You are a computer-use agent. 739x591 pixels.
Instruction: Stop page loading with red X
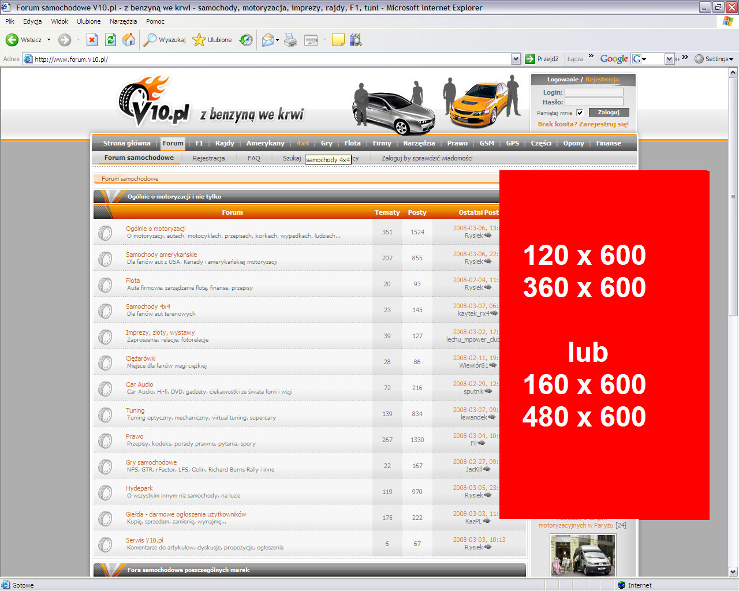pyautogui.click(x=92, y=40)
